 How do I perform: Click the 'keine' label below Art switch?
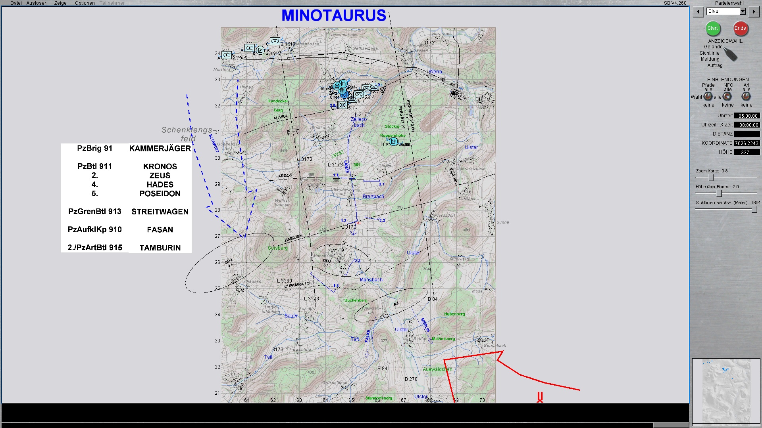coord(746,105)
